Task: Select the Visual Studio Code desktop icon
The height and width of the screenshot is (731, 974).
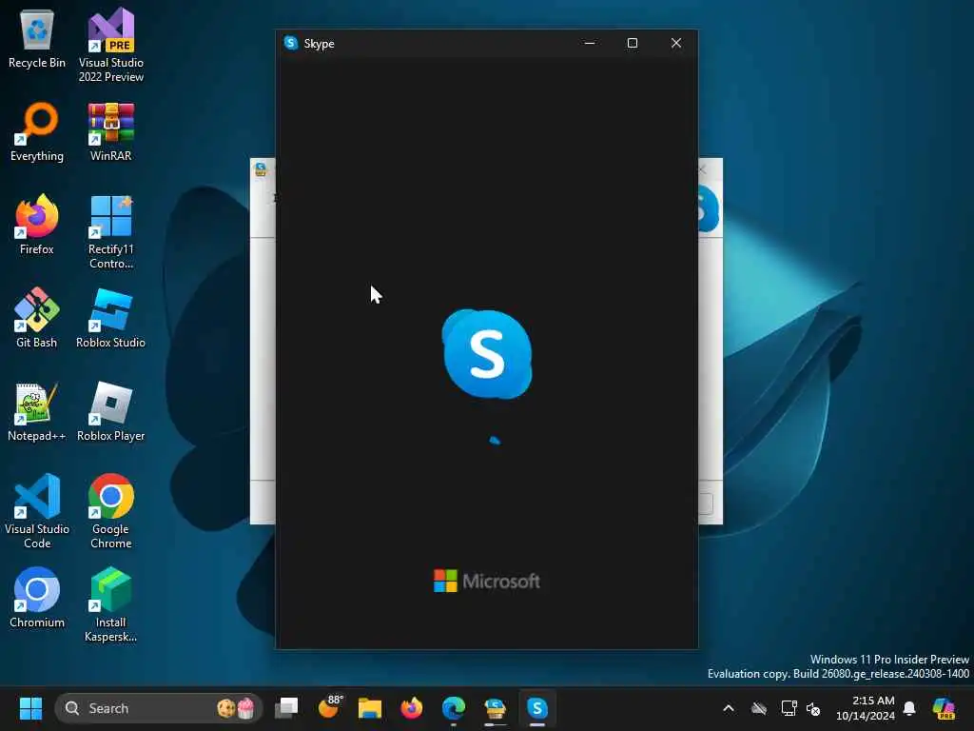Action: tap(37, 511)
